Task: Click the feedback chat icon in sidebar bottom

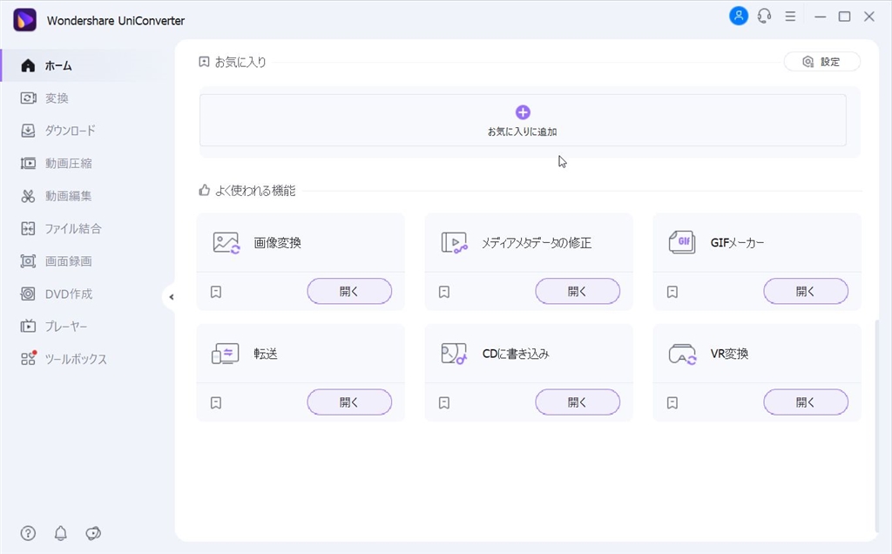Action: (x=93, y=533)
